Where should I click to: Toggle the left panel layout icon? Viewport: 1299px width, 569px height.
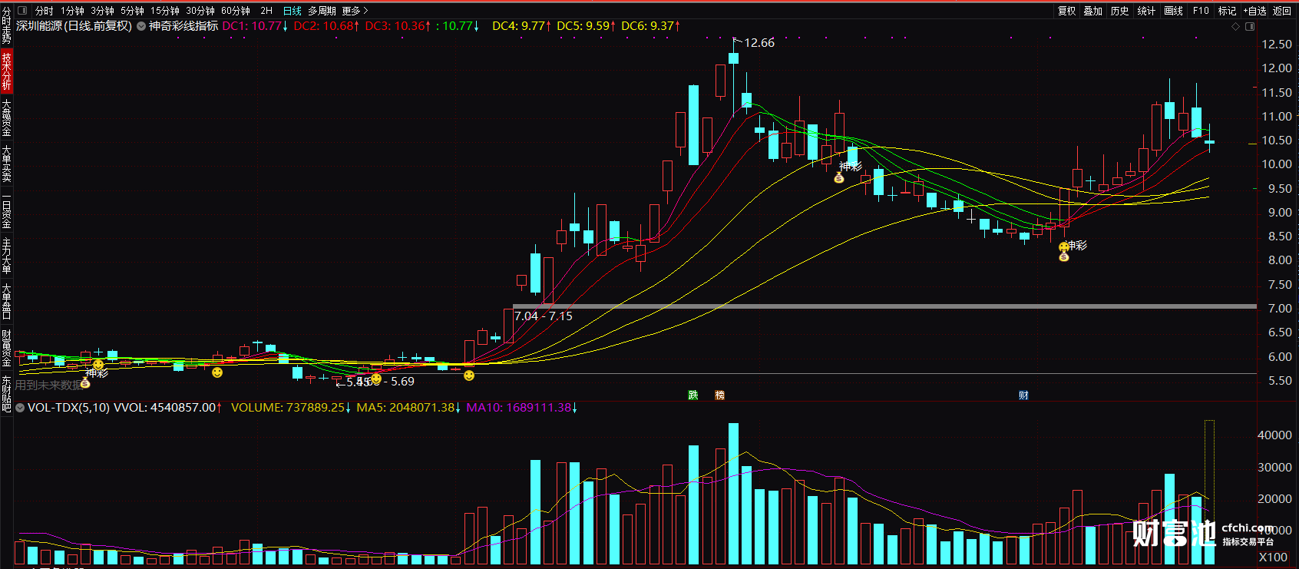(x=21, y=11)
